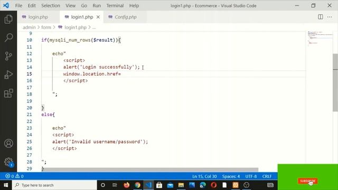Open the File menu

point(18,6)
